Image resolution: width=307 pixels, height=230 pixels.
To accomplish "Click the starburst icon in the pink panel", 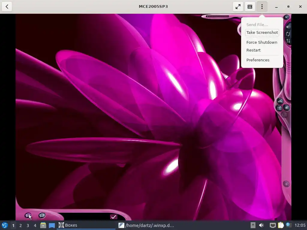I will [286, 108].
